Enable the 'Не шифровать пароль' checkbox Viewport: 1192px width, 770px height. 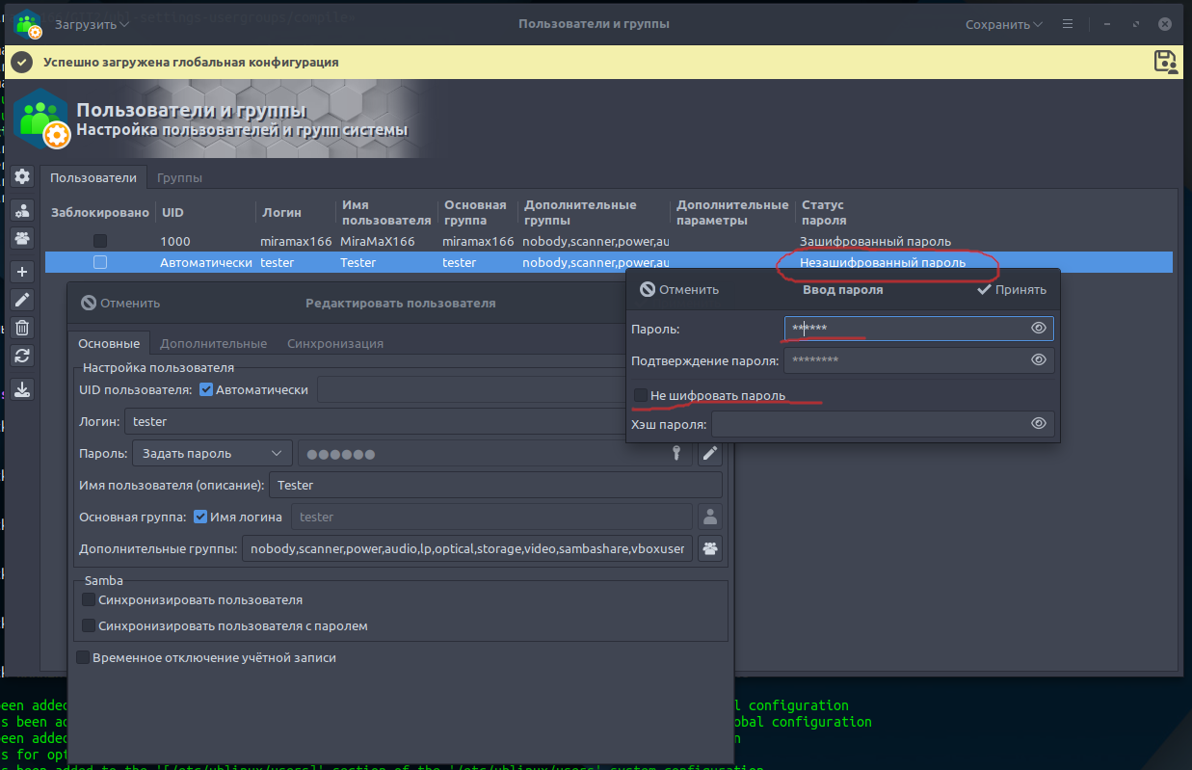[x=641, y=395]
